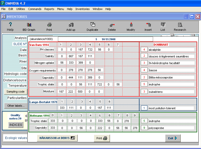Image resolution: width=201 pixels, height=149 pixels.
Task: Click the Van Dam 1994 heading
Action: pyautogui.click(x=39, y=45)
